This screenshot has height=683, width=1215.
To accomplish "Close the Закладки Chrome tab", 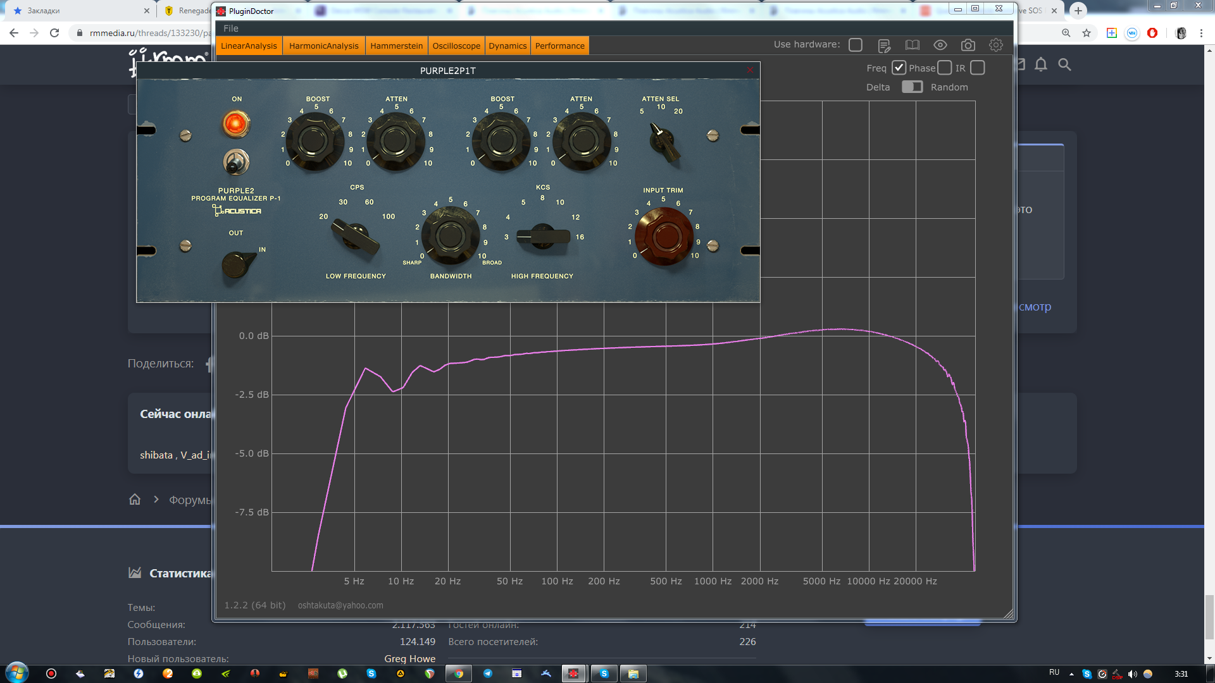I will coord(147,11).
